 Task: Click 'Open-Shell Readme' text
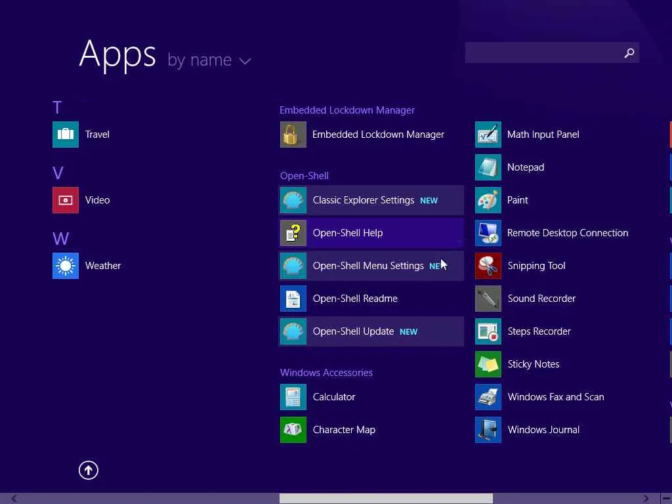click(355, 299)
